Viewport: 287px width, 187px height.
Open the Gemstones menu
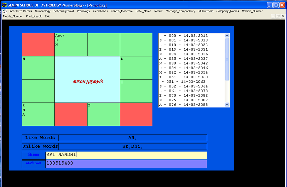tap(100, 11)
